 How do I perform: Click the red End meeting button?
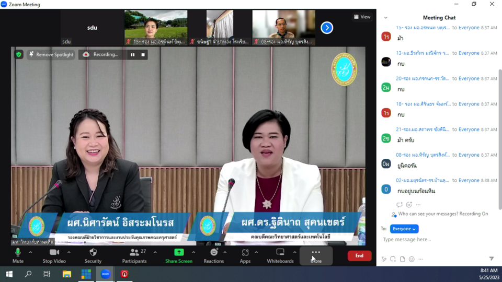[x=359, y=256]
